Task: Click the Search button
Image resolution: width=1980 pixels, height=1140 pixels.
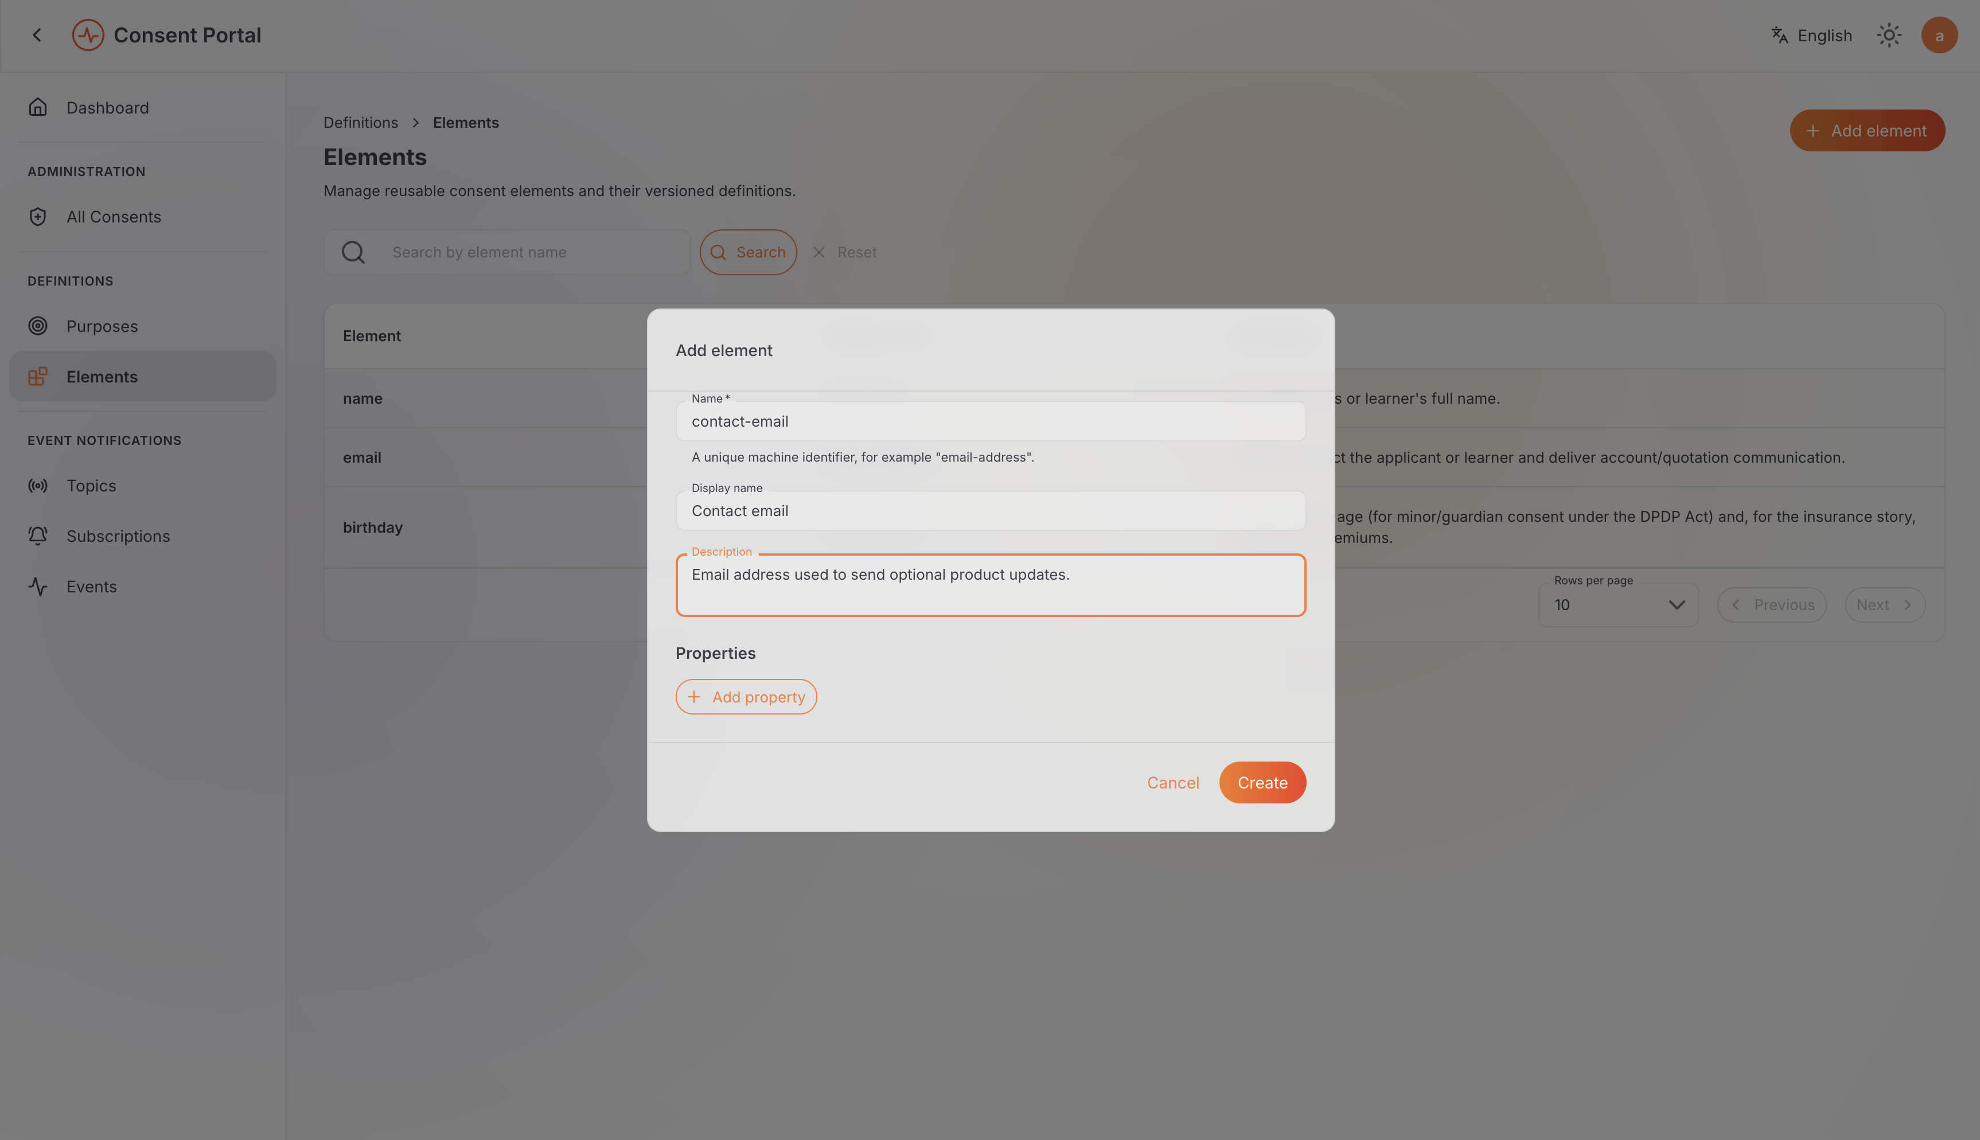Action: pos(748,252)
